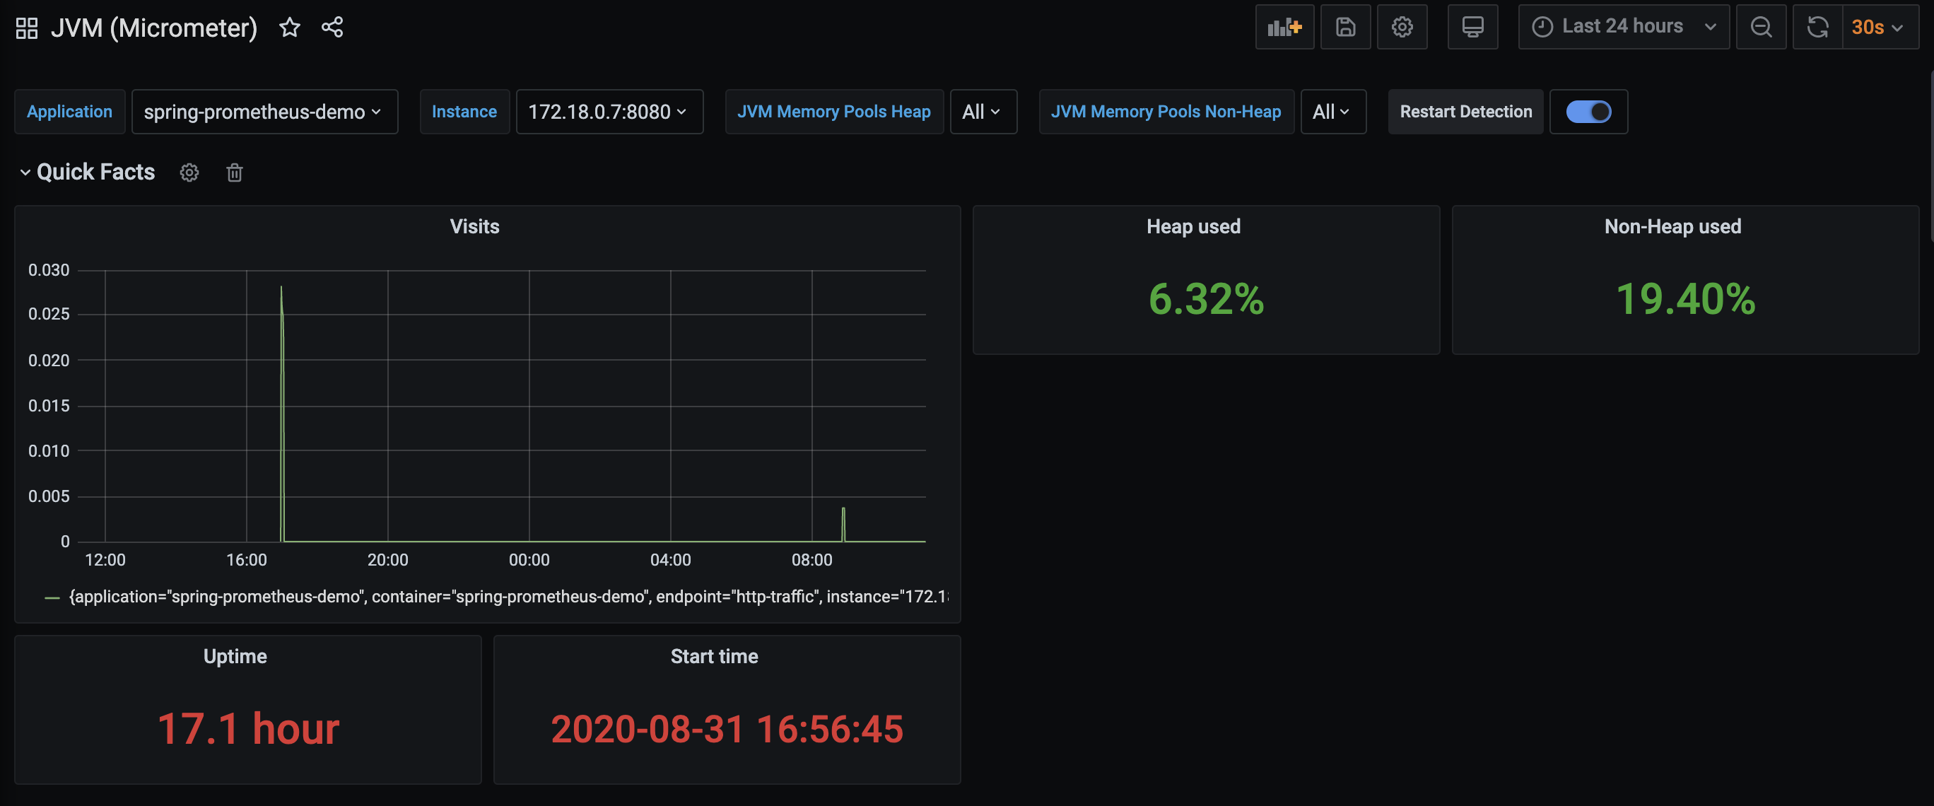Click the add panel icon
This screenshot has height=806, width=1934.
[1284, 27]
